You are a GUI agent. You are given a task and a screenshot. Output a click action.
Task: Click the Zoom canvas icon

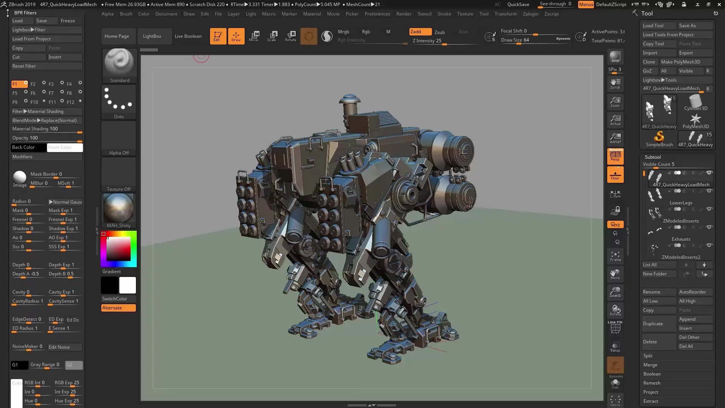[x=615, y=102]
